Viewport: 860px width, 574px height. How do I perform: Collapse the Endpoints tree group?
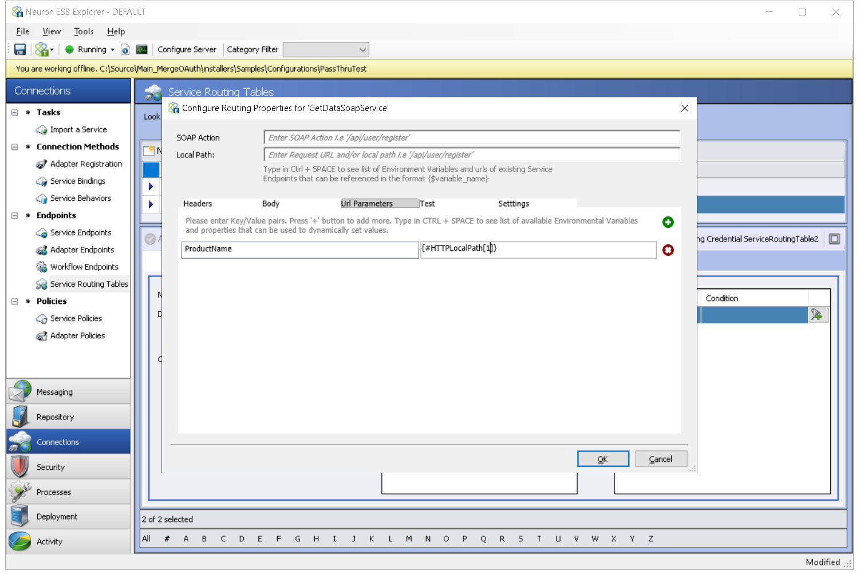(15, 216)
